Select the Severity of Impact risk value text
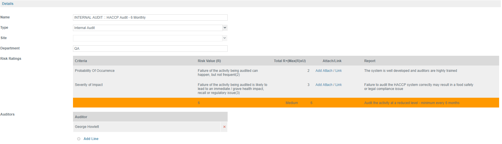This screenshot has width=502, height=144. pos(233,89)
